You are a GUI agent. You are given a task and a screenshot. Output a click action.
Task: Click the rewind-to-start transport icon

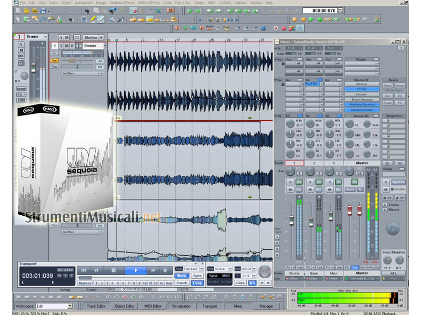[x=84, y=270]
